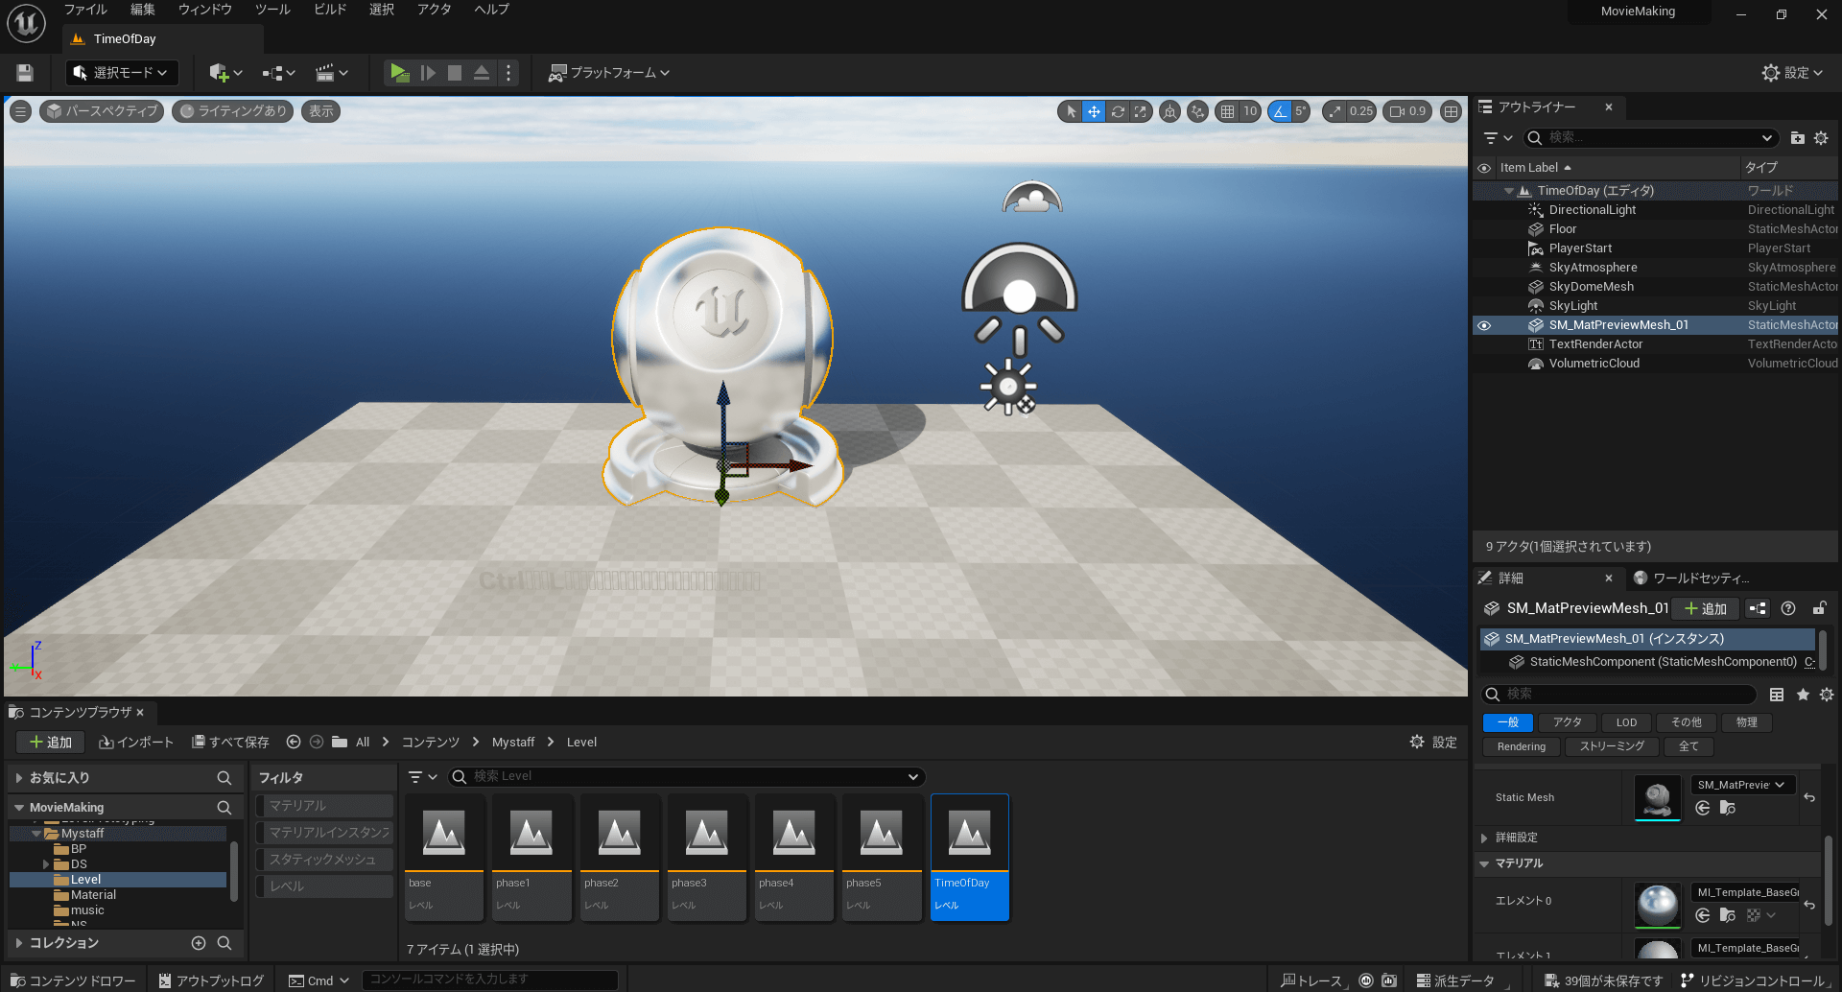
Task: Click the viewport layout maximize icon
Action: click(x=1452, y=111)
